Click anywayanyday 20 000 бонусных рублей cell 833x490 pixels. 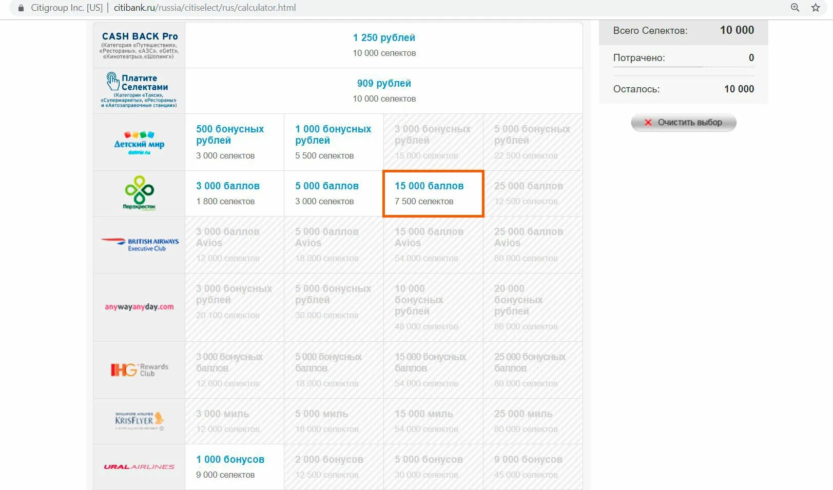[x=533, y=307]
